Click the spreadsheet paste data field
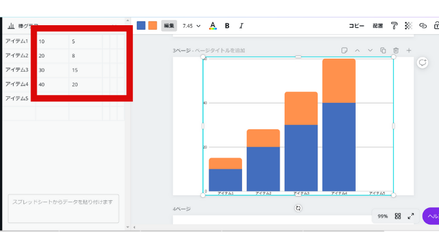The width and height of the screenshot is (439, 252). (63, 209)
